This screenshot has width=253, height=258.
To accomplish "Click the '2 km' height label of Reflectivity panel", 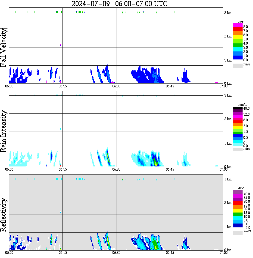I will pos(228,203).
